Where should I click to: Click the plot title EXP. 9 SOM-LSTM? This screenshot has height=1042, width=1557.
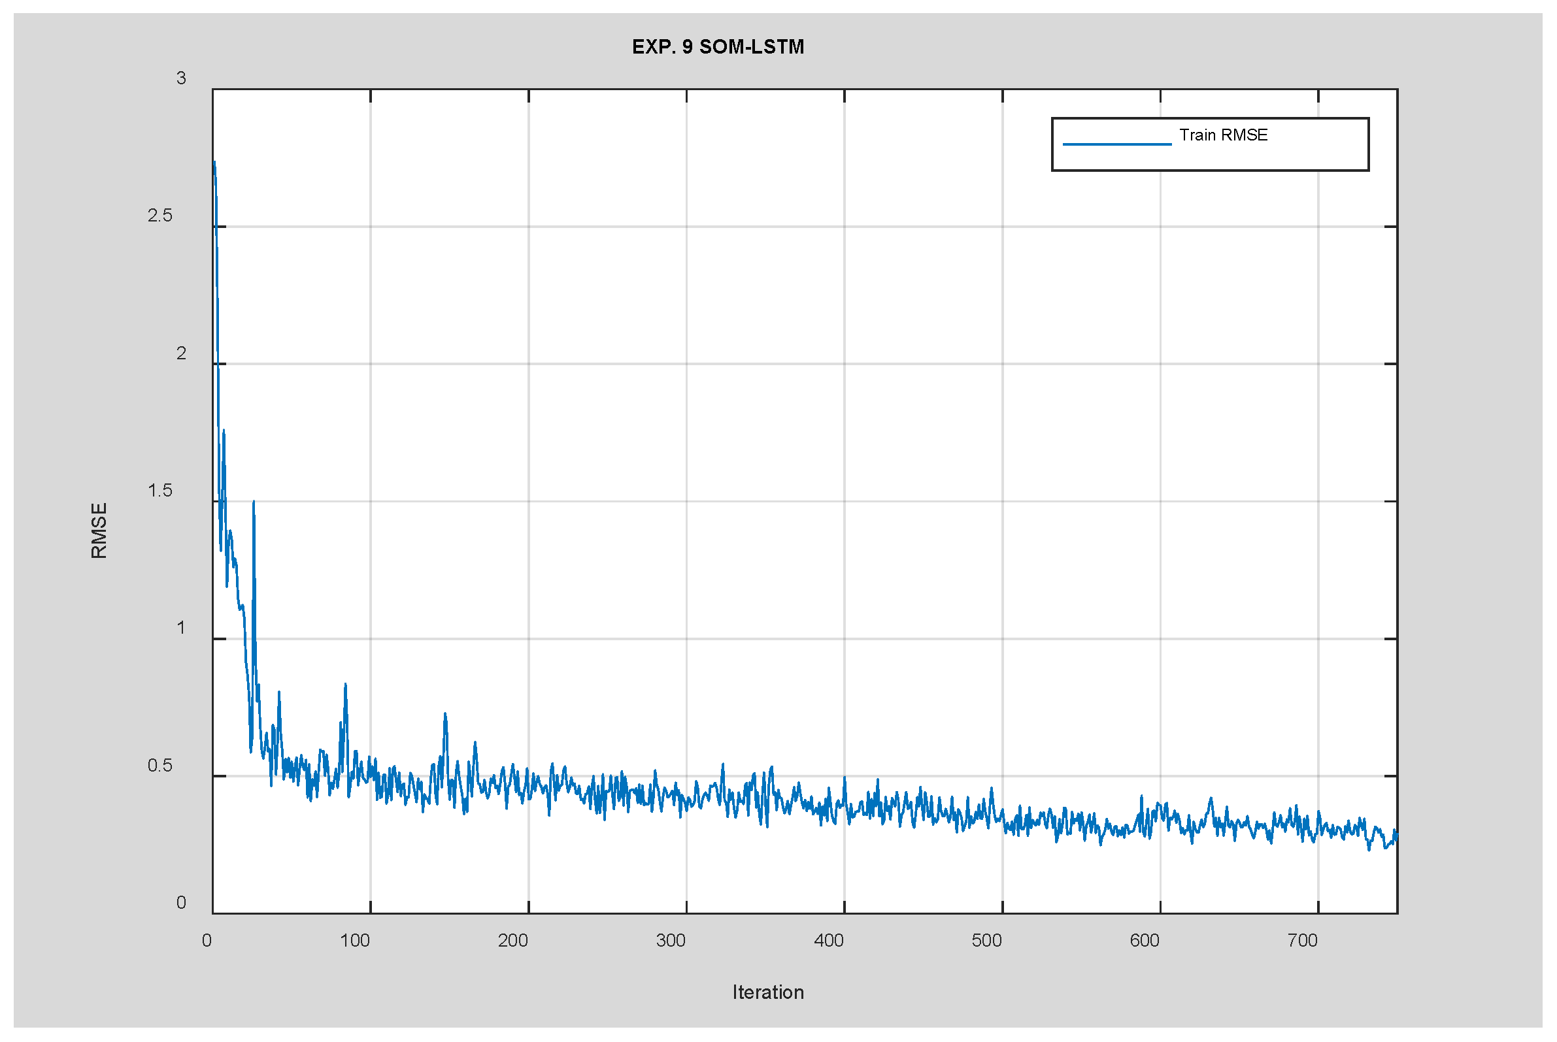[718, 47]
